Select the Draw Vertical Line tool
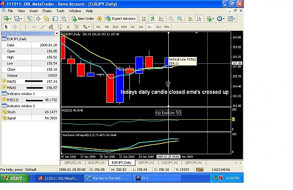The height and width of the screenshot is (190, 293). [x=25, y=27]
